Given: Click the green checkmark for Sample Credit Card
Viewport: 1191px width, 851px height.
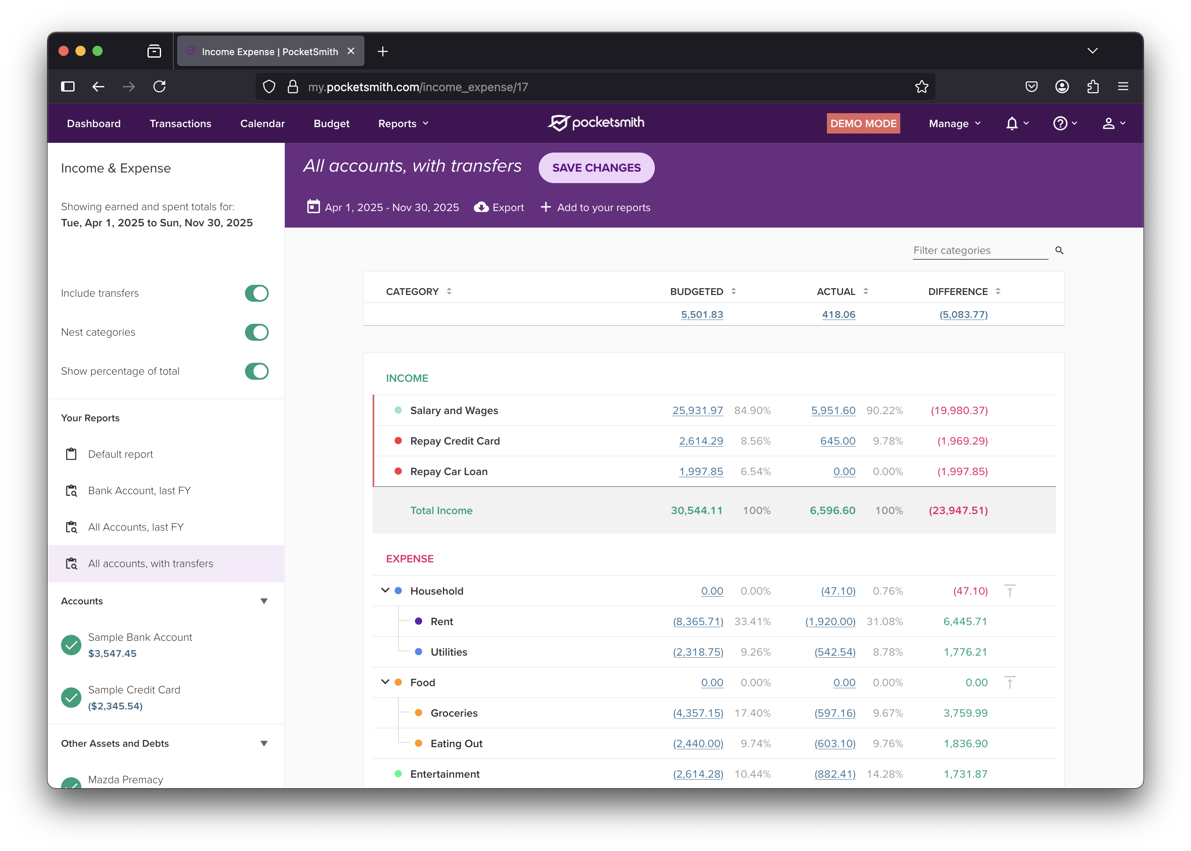Looking at the screenshot, I should click(71, 698).
